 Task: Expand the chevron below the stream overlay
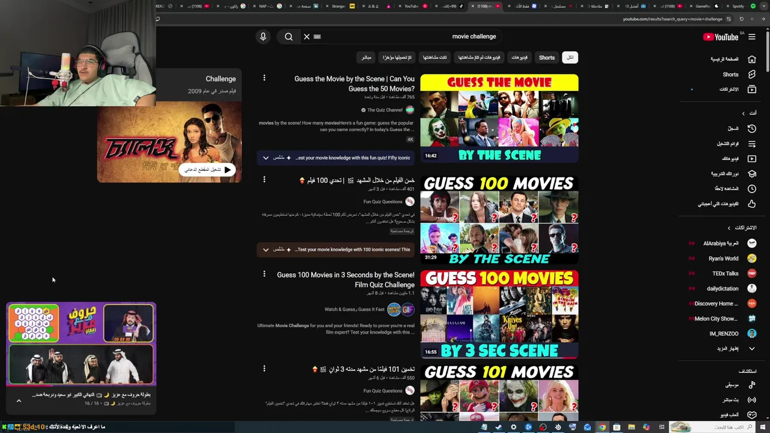coord(19,401)
